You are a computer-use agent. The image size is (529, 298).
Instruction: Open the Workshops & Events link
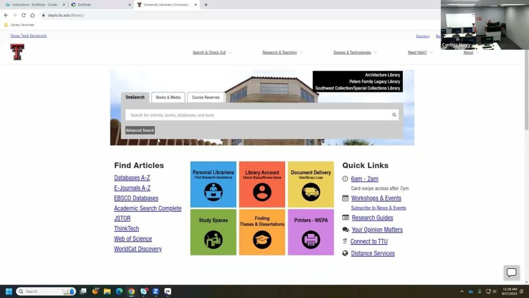376,198
